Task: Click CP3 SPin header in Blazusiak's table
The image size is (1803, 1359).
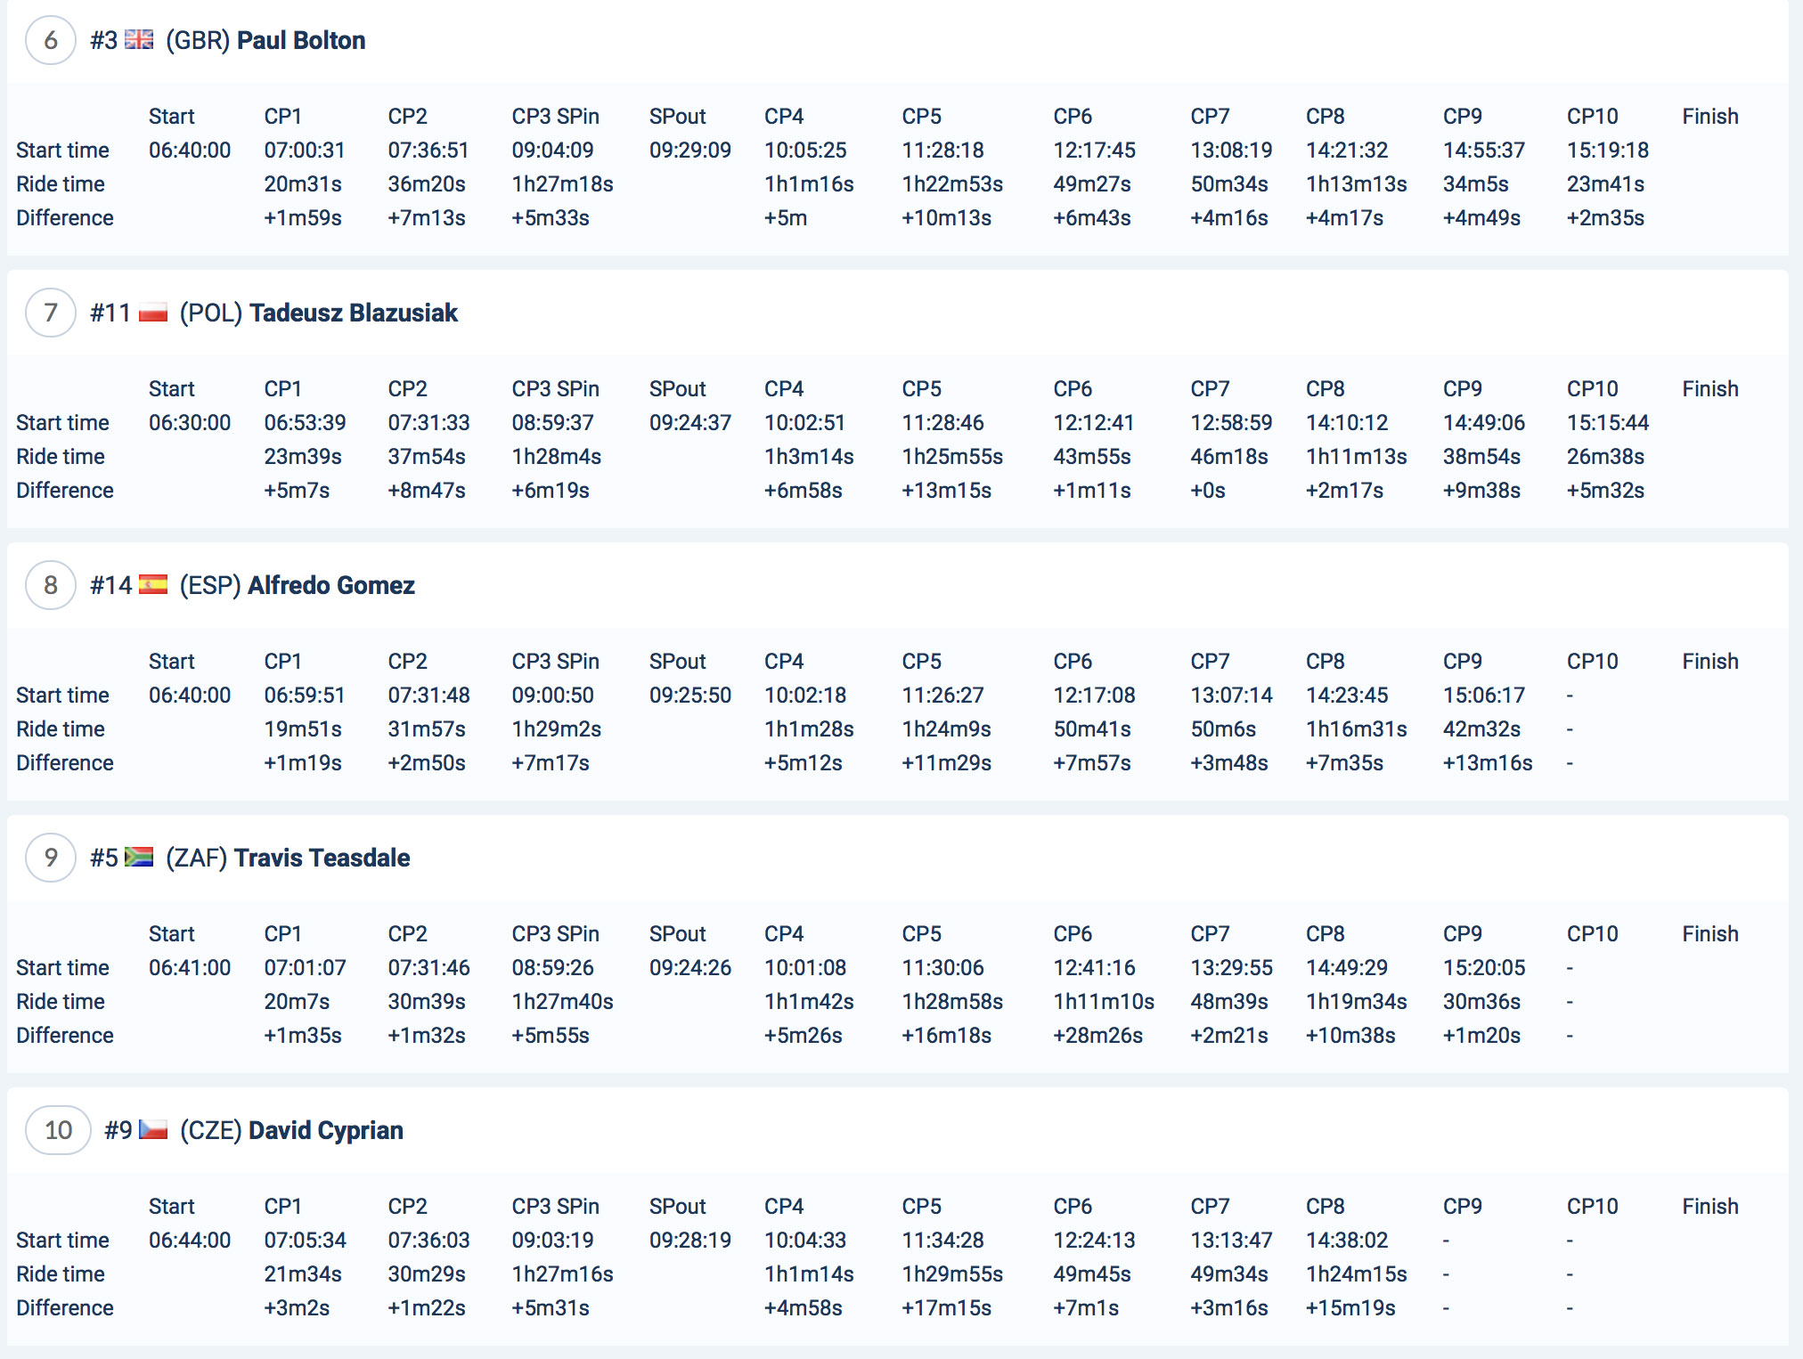Action: [x=555, y=389]
